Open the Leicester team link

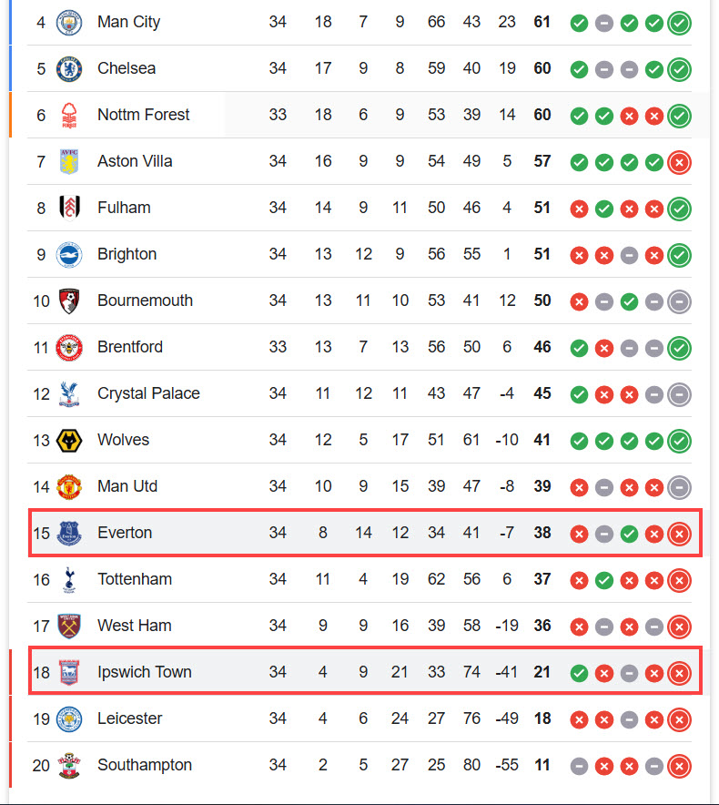[130, 718]
